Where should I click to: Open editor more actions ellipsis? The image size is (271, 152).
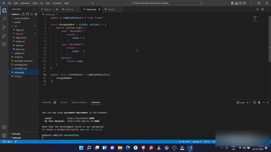pos(267,9)
